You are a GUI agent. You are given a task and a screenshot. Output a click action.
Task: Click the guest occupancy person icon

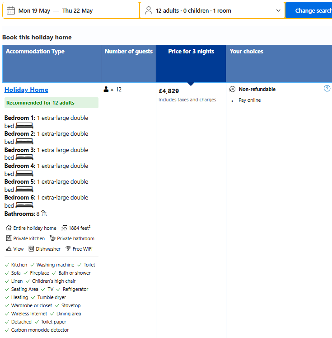click(106, 90)
